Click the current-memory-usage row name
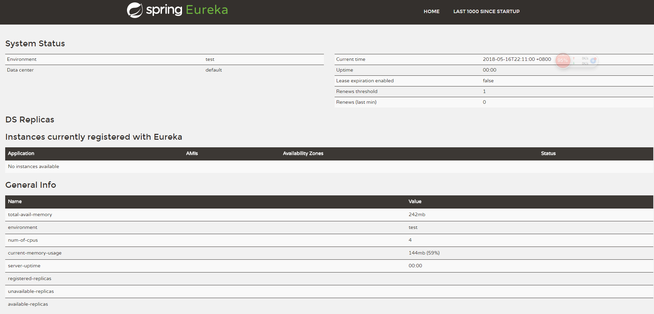This screenshot has width=654, height=314. tap(35, 253)
